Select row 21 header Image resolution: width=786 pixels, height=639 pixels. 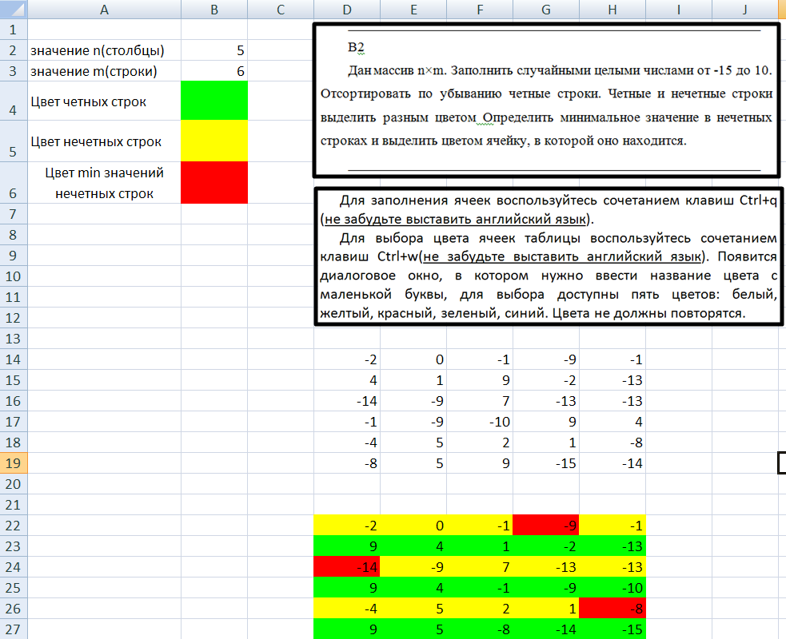point(14,505)
